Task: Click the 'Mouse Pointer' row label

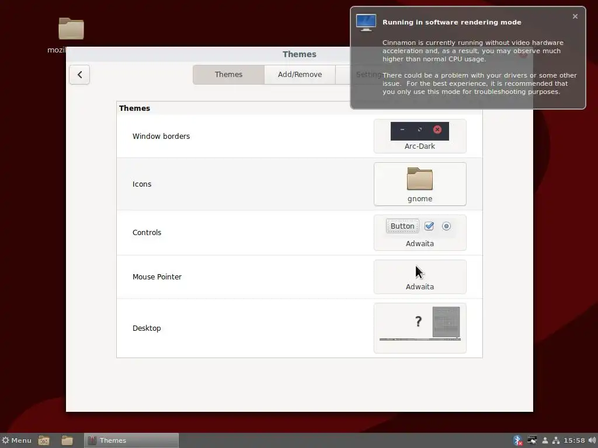Action: click(x=157, y=277)
